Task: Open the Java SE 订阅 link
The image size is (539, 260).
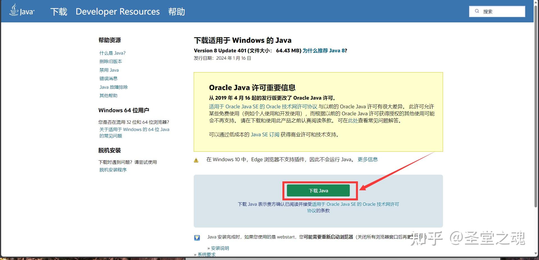Action: point(265,135)
